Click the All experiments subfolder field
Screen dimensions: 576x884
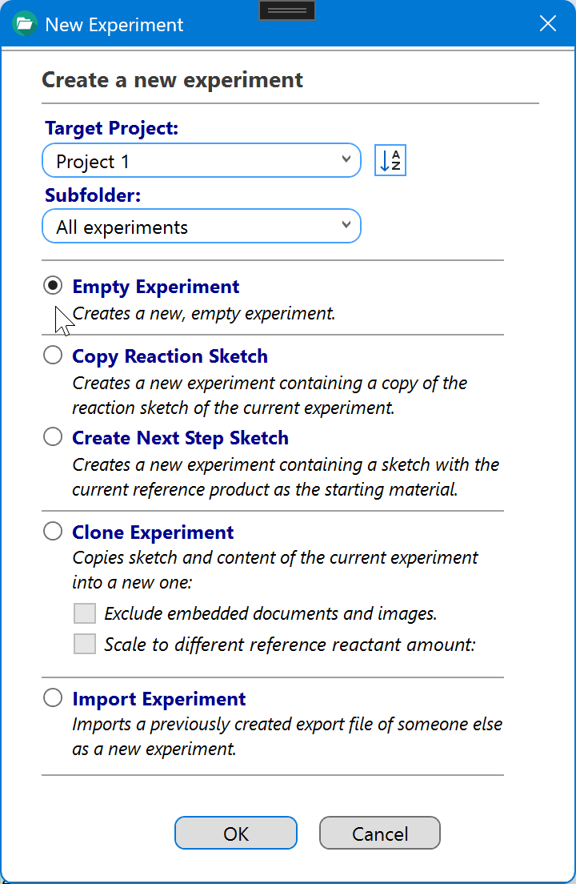click(x=202, y=226)
